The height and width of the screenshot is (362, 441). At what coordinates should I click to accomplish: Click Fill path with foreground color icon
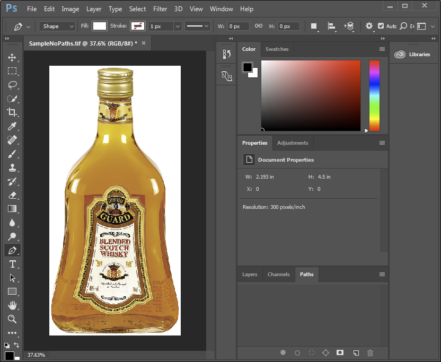click(x=283, y=352)
